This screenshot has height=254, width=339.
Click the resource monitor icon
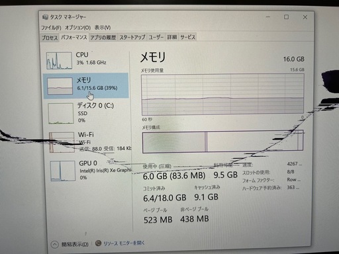[99, 243]
